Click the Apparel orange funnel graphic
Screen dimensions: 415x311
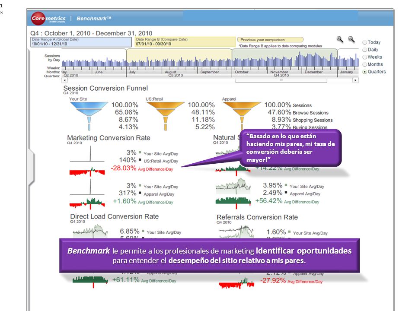tap(242, 115)
